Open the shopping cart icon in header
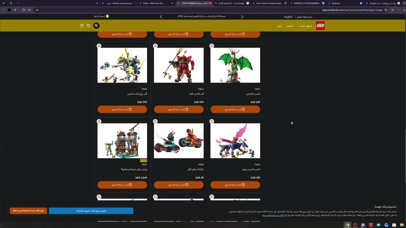The width and height of the screenshot is (406, 228). pos(82,26)
